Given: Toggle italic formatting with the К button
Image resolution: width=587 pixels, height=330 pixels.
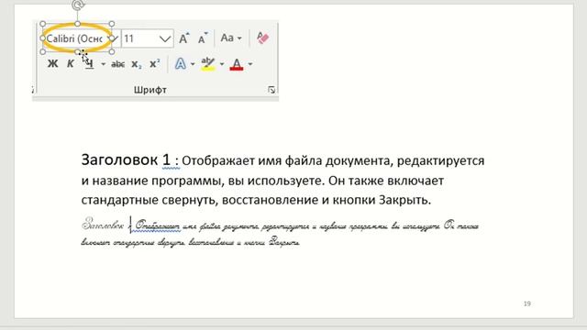Looking at the screenshot, I should point(70,64).
